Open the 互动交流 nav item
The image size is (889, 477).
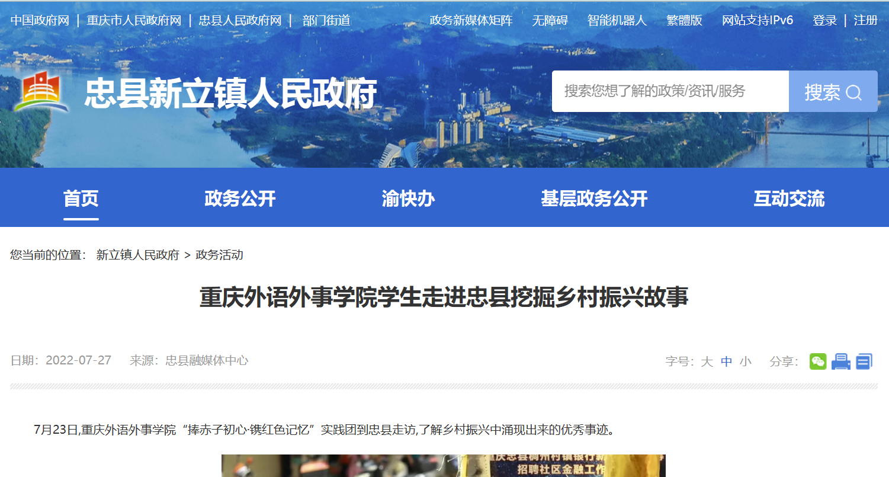click(x=789, y=199)
